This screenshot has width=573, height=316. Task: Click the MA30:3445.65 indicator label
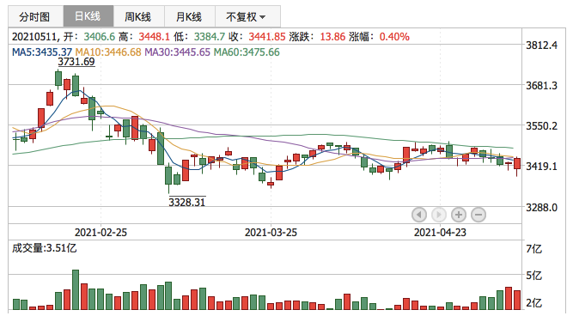click(x=177, y=52)
